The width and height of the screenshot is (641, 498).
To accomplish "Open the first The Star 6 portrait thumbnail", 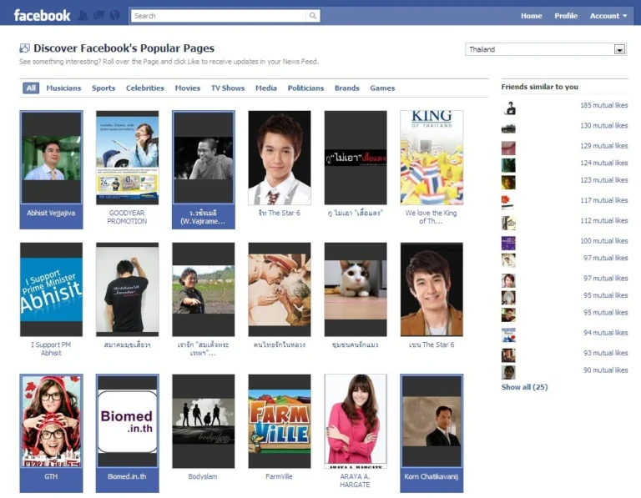I will pyautogui.click(x=280, y=158).
